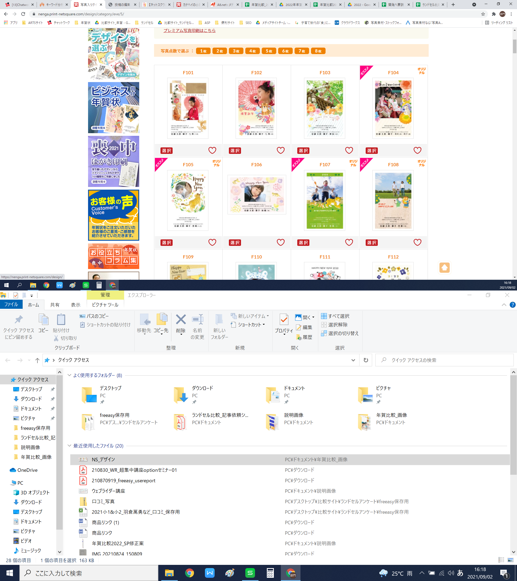Viewport: 517px width, 581px height.
Task: Click the 選択 button under F102
Action: [235, 151]
